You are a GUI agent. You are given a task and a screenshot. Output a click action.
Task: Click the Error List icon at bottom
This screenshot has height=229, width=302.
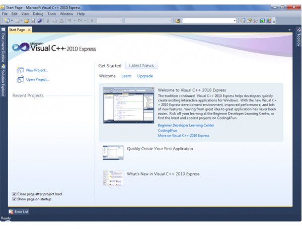pyautogui.click(x=11, y=212)
